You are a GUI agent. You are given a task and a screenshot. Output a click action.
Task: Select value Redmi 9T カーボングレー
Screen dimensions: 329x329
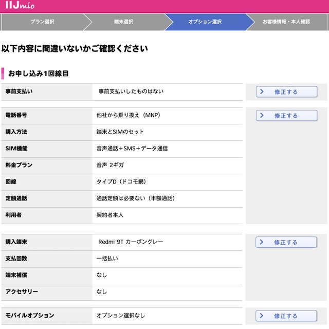131,242
